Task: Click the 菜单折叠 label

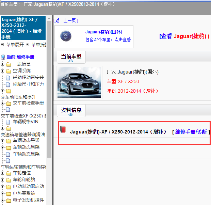Action: [39, 45]
